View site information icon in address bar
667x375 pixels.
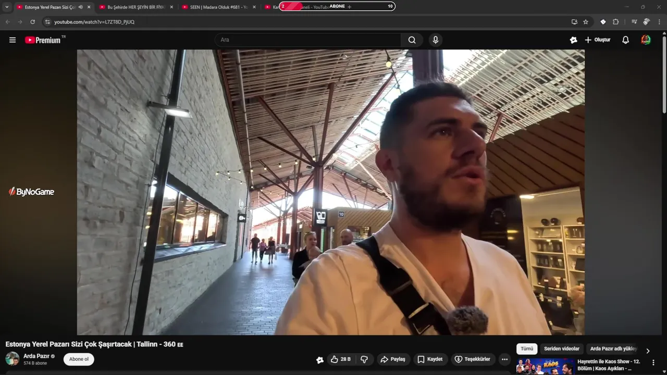click(x=47, y=22)
